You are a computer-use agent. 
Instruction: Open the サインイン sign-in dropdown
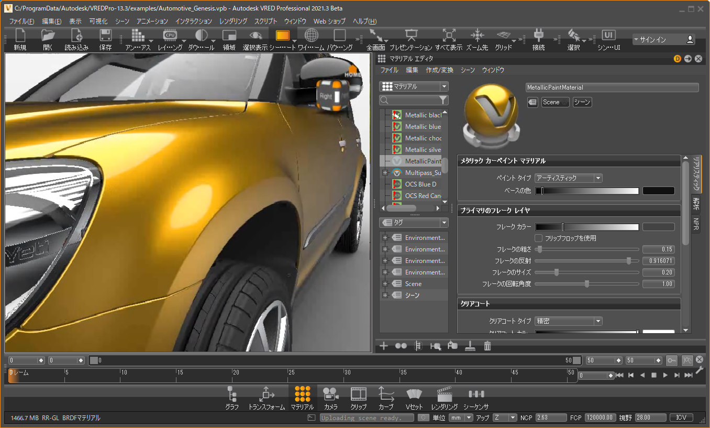pos(664,39)
